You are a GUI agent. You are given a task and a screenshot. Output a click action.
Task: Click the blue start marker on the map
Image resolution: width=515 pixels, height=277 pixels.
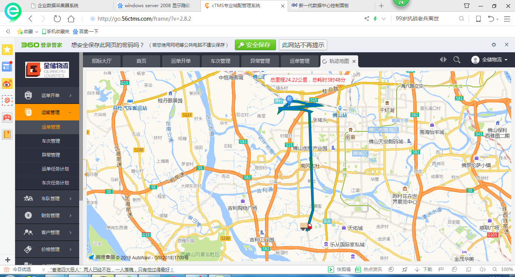point(289,99)
